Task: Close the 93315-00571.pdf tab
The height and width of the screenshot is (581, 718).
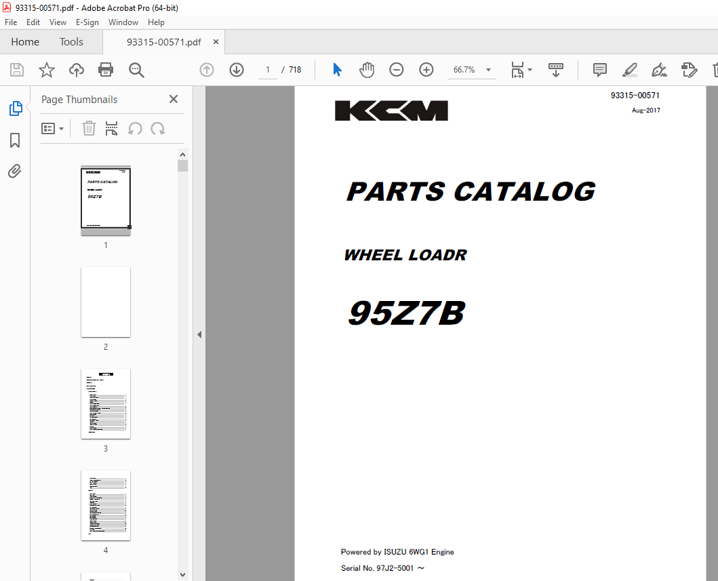Action: point(216,41)
